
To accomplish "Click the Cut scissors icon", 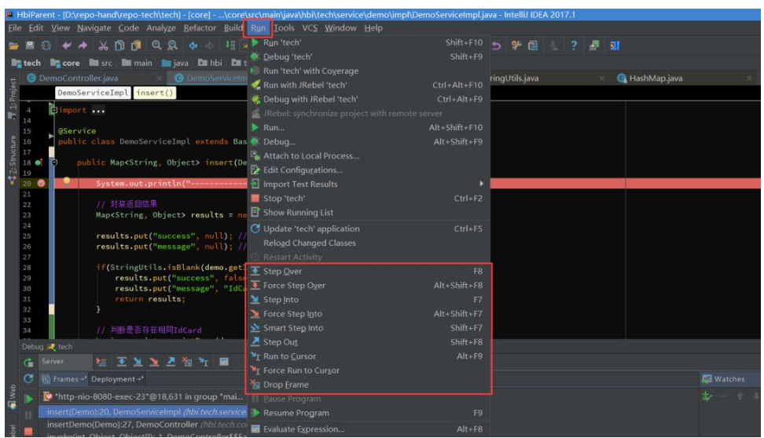I will (103, 46).
